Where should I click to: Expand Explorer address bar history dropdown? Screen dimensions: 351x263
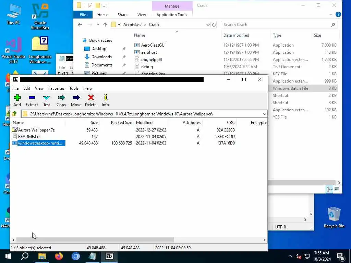coord(208,25)
